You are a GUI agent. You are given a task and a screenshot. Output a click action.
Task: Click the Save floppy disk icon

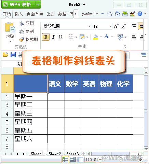point(13,55)
